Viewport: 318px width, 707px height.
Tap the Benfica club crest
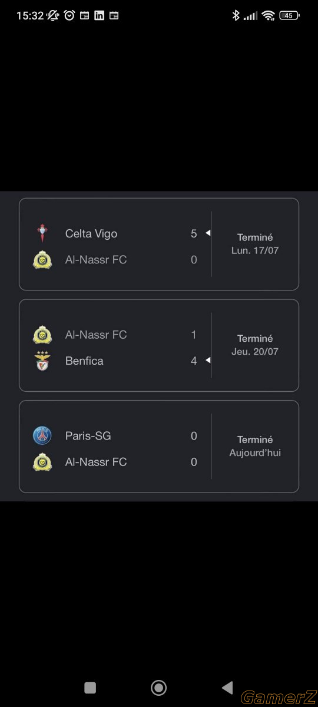(42, 361)
